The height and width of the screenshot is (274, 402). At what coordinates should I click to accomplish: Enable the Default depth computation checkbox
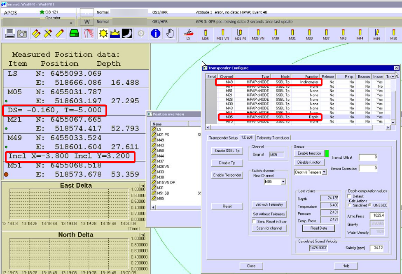350,196
